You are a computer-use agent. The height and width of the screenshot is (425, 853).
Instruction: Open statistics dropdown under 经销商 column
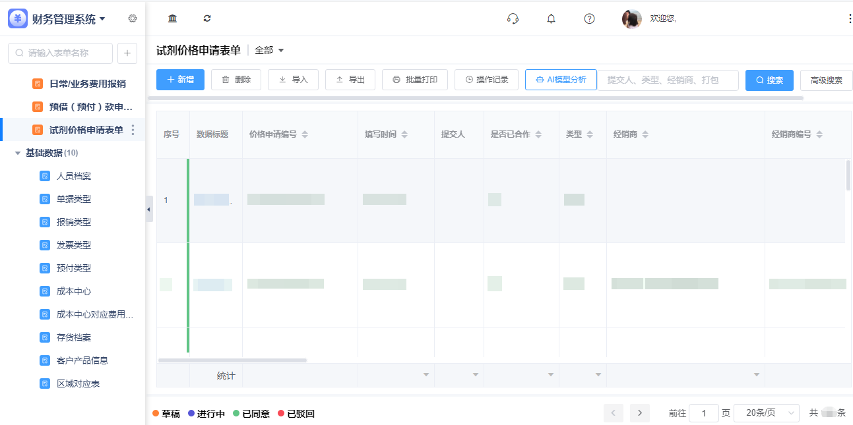click(x=757, y=375)
